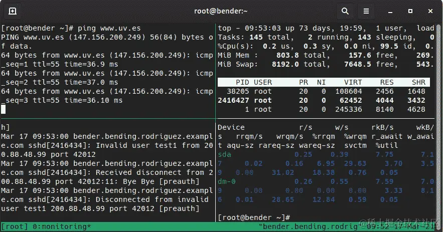Click sda rkB/s value 7.75

(x=384, y=155)
